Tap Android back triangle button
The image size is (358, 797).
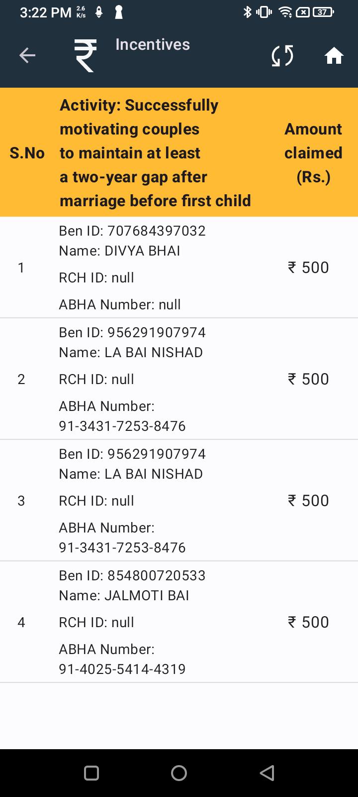(267, 773)
